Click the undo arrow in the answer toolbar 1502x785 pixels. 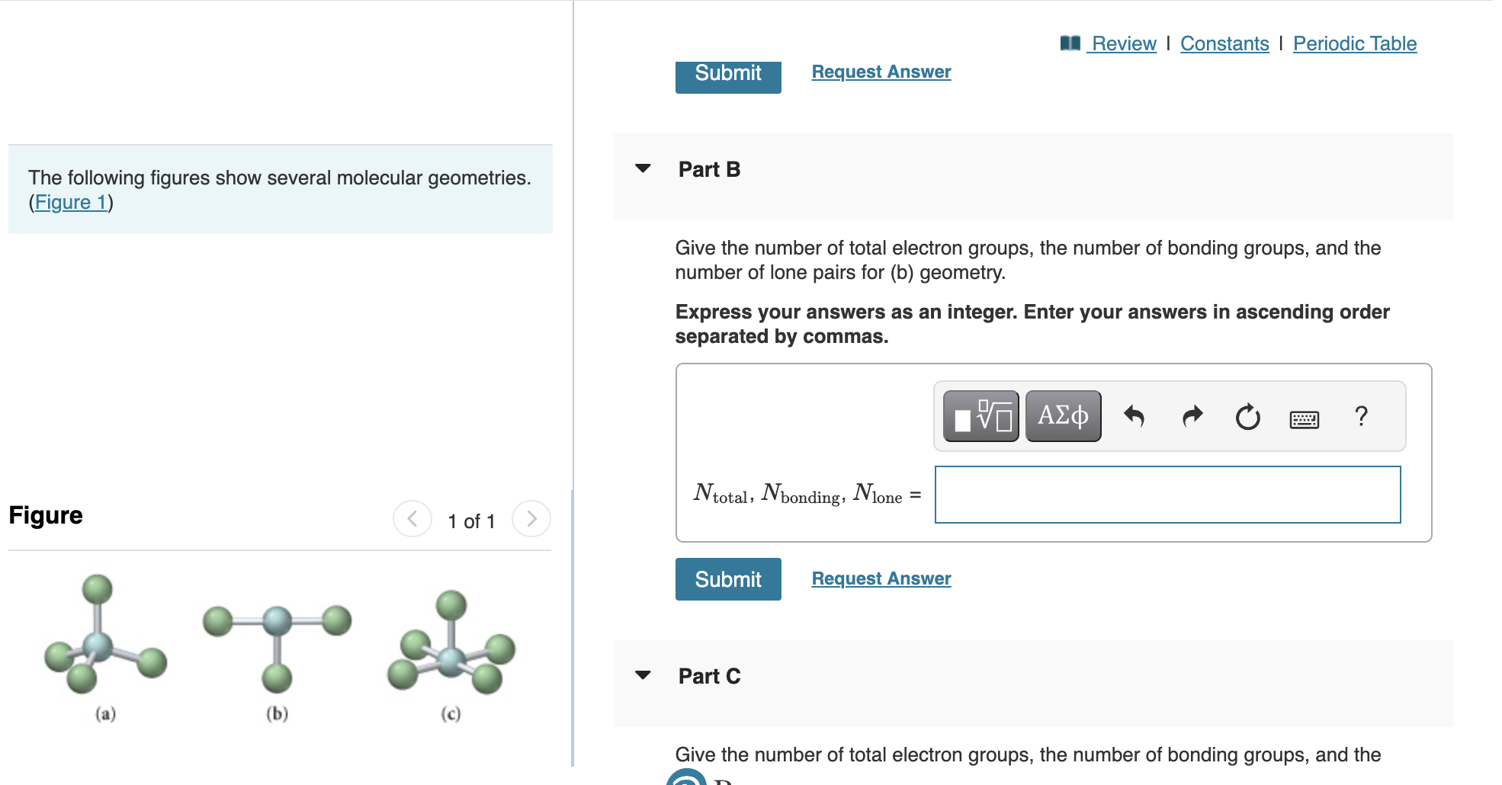1135,415
